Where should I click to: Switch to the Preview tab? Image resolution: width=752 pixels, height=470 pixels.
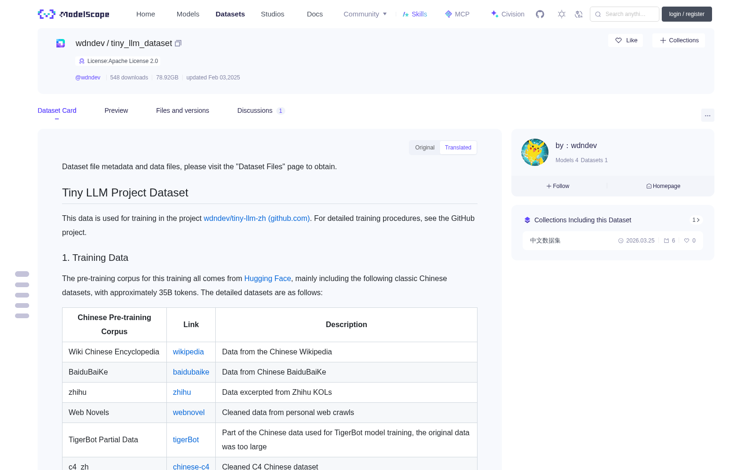(116, 110)
